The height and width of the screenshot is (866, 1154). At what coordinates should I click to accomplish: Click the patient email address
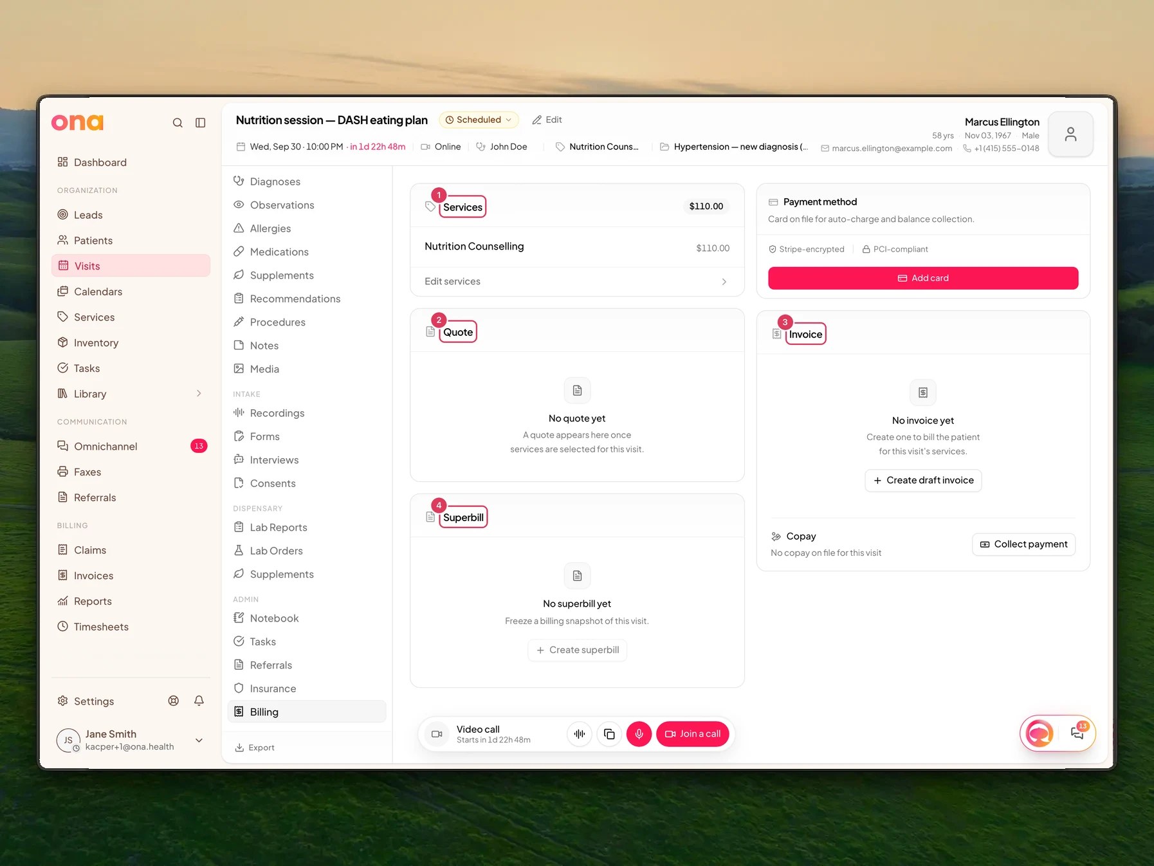click(x=892, y=149)
